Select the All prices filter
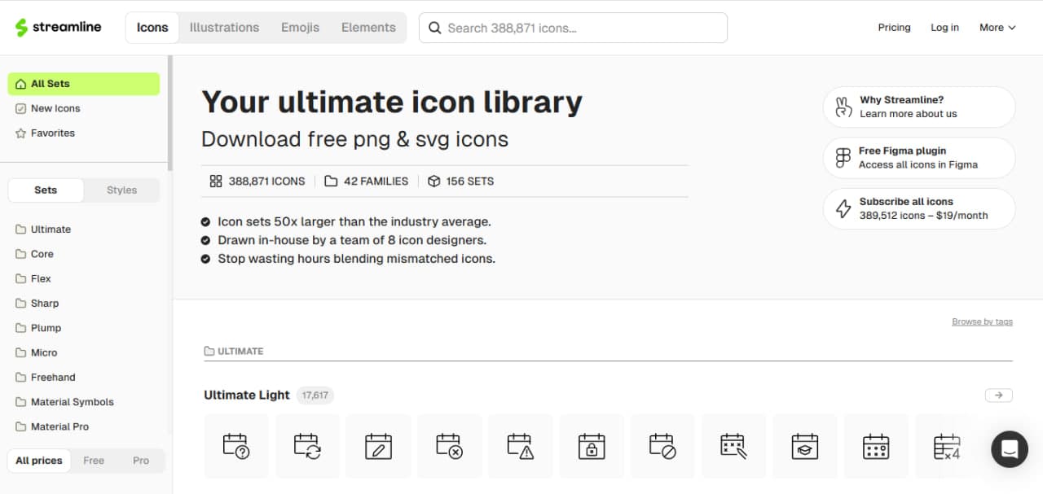The width and height of the screenshot is (1043, 494). (39, 461)
